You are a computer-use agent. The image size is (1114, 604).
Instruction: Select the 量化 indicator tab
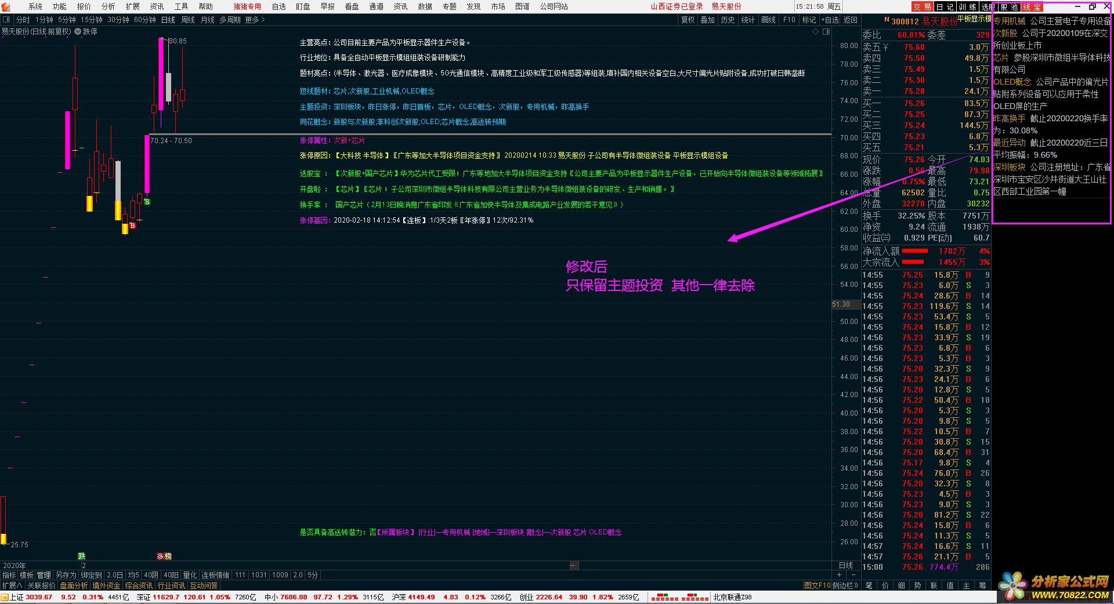point(190,575)
